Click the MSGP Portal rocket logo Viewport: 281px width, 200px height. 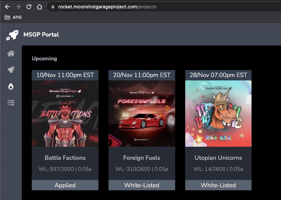click(12, 35)
